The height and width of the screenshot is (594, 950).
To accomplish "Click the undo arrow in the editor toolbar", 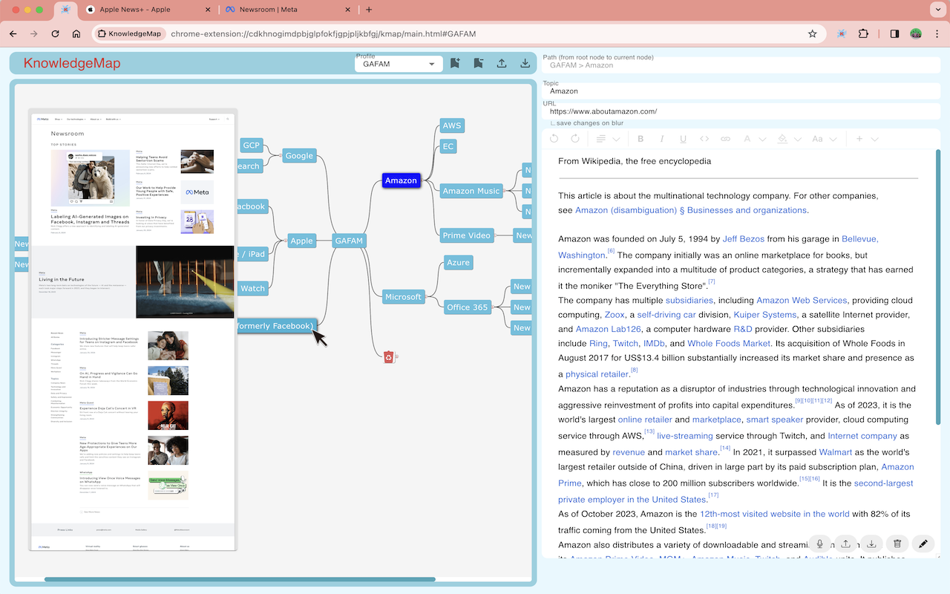I will point(554,139).
